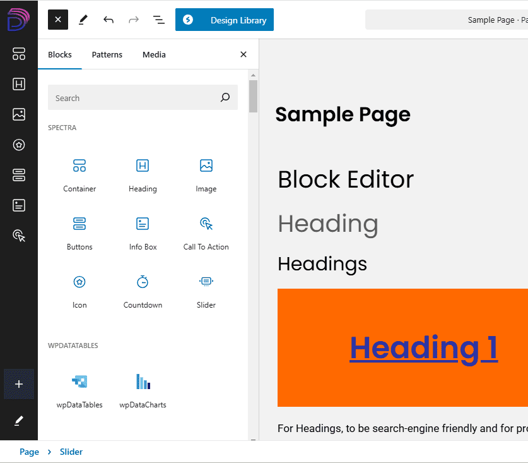This screenshot has width=528, height=463.
Task: Switch to the Patterns tab
Action: 107,55
